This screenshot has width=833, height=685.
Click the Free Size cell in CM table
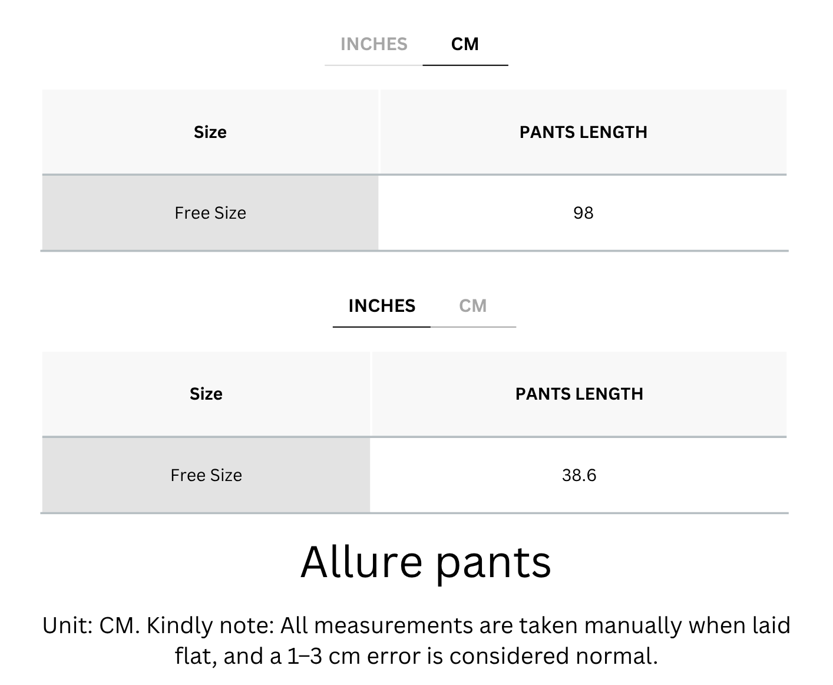pyautogui.click(x=210, y=213)
